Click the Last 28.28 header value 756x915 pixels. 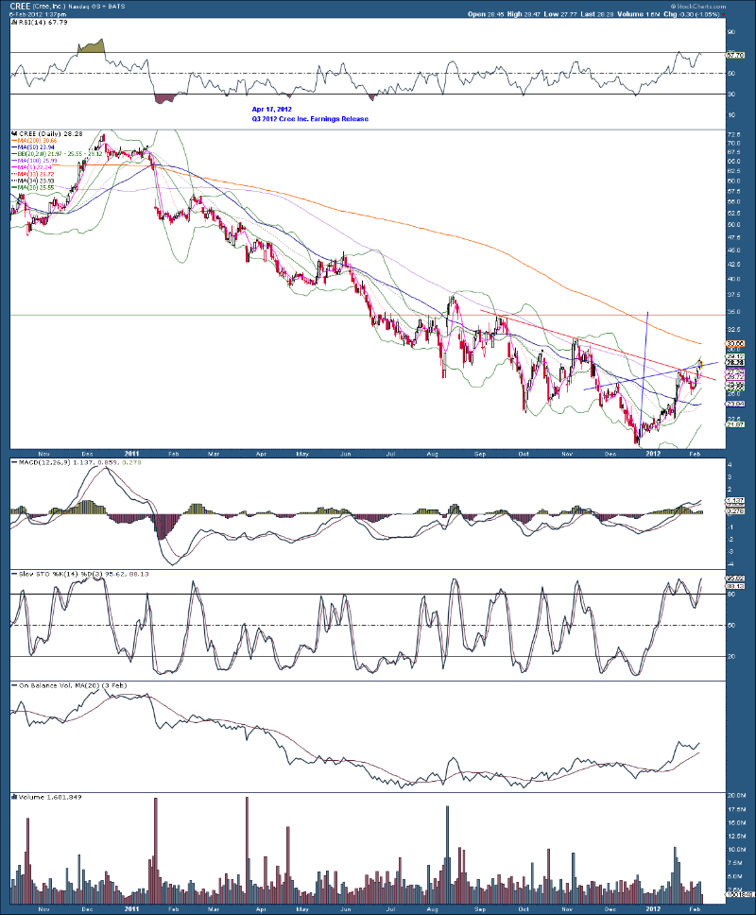[596, 14]
